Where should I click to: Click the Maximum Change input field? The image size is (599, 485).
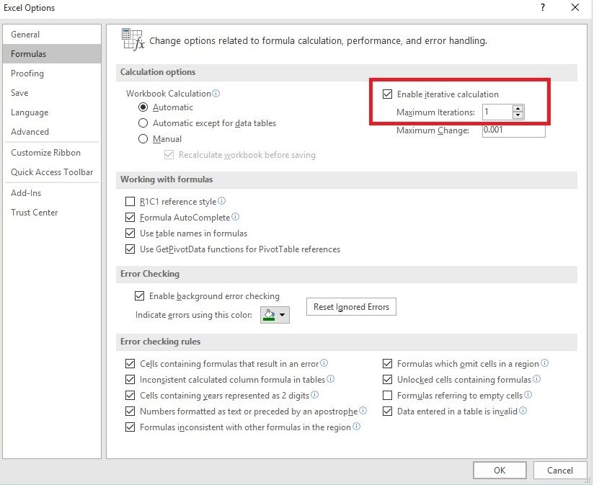513,130
